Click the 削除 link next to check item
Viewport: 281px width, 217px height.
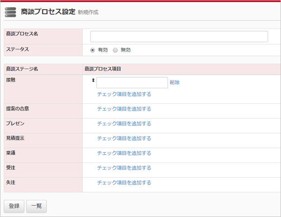pos(175,83)
